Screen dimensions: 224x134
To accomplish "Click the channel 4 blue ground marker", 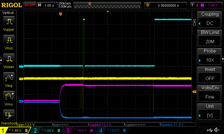I will 21,101.
